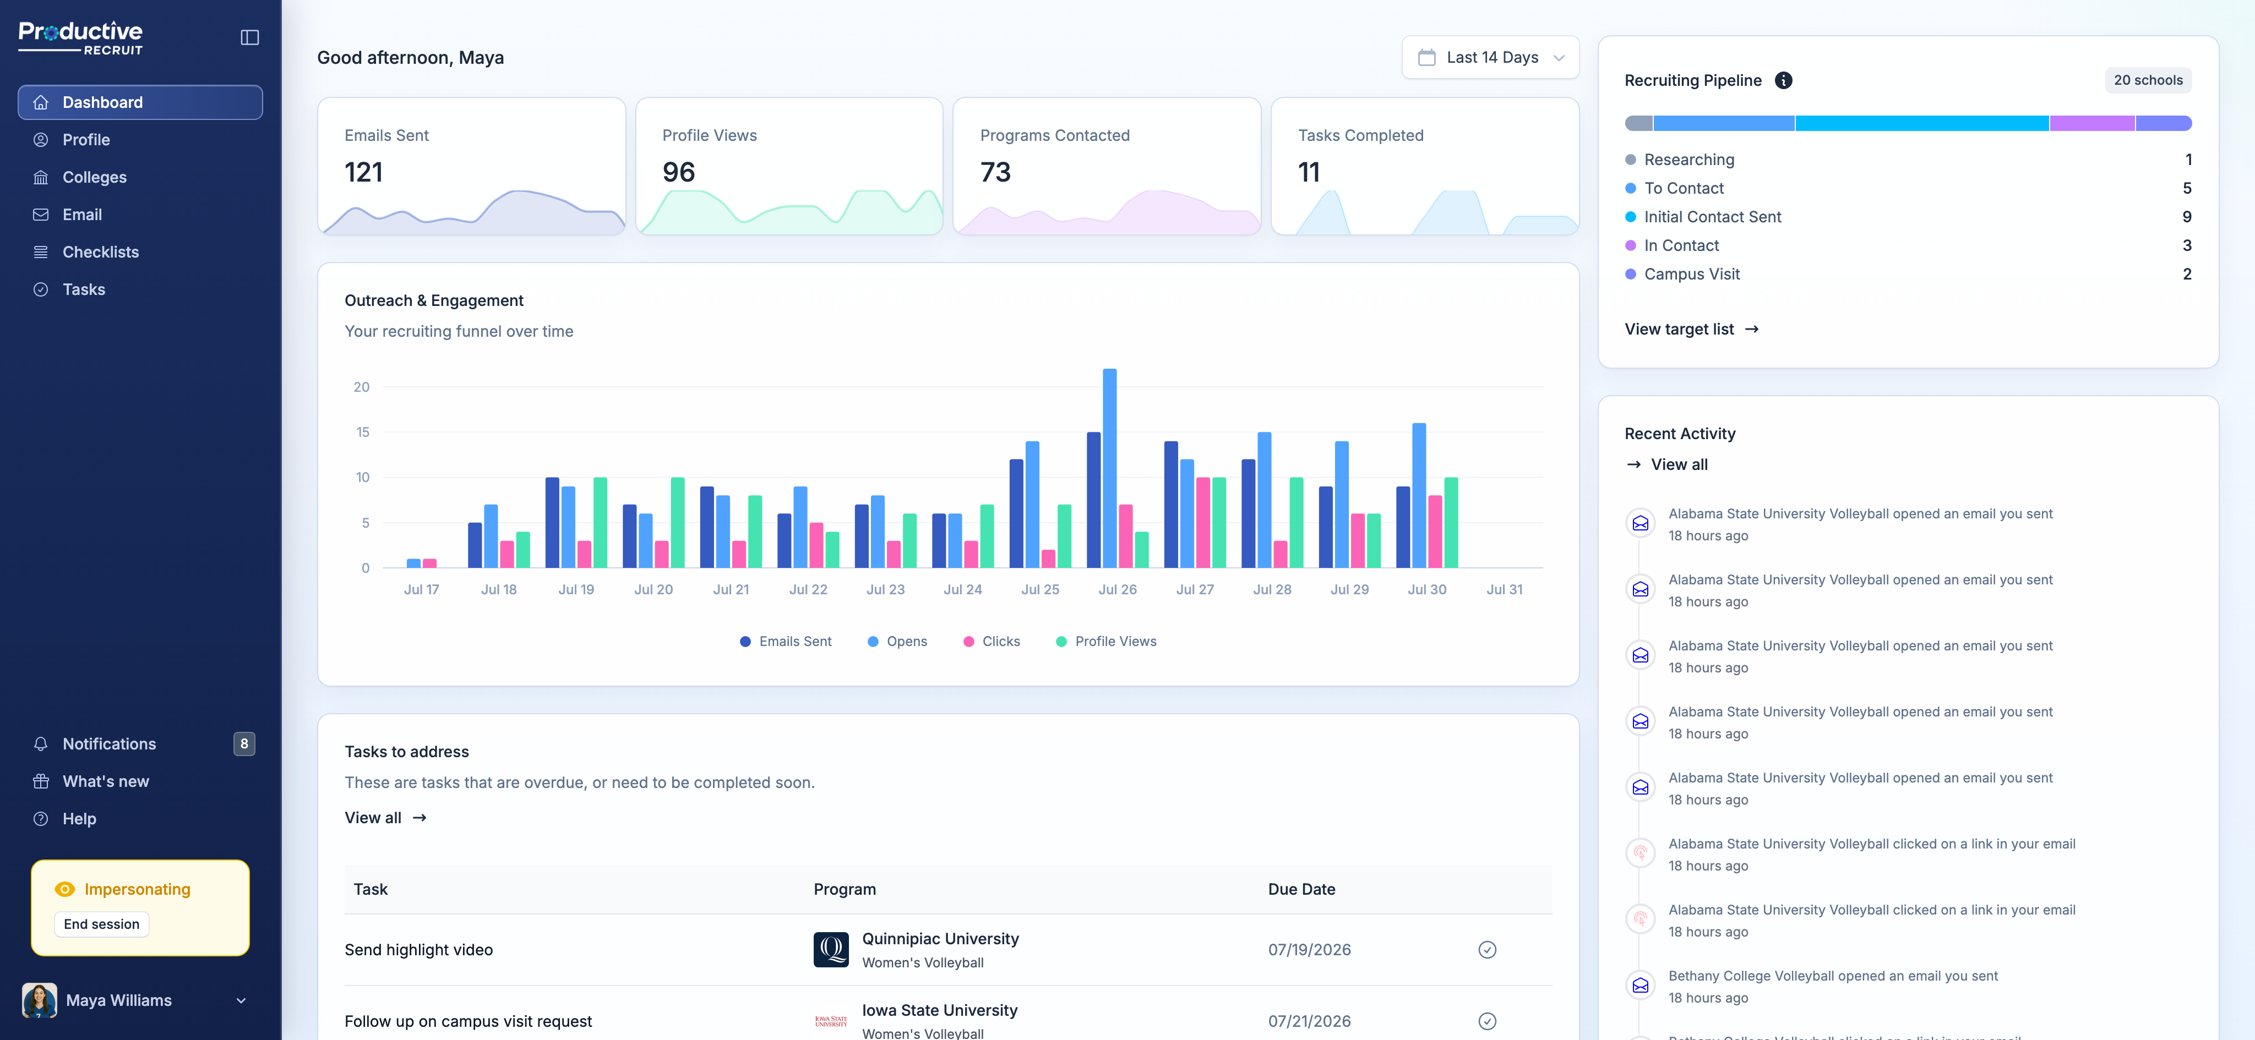Screen dimensions: 2255x1040
Task: Click first Alabama State clicked-link activity icon
Action: [1641, 853]
